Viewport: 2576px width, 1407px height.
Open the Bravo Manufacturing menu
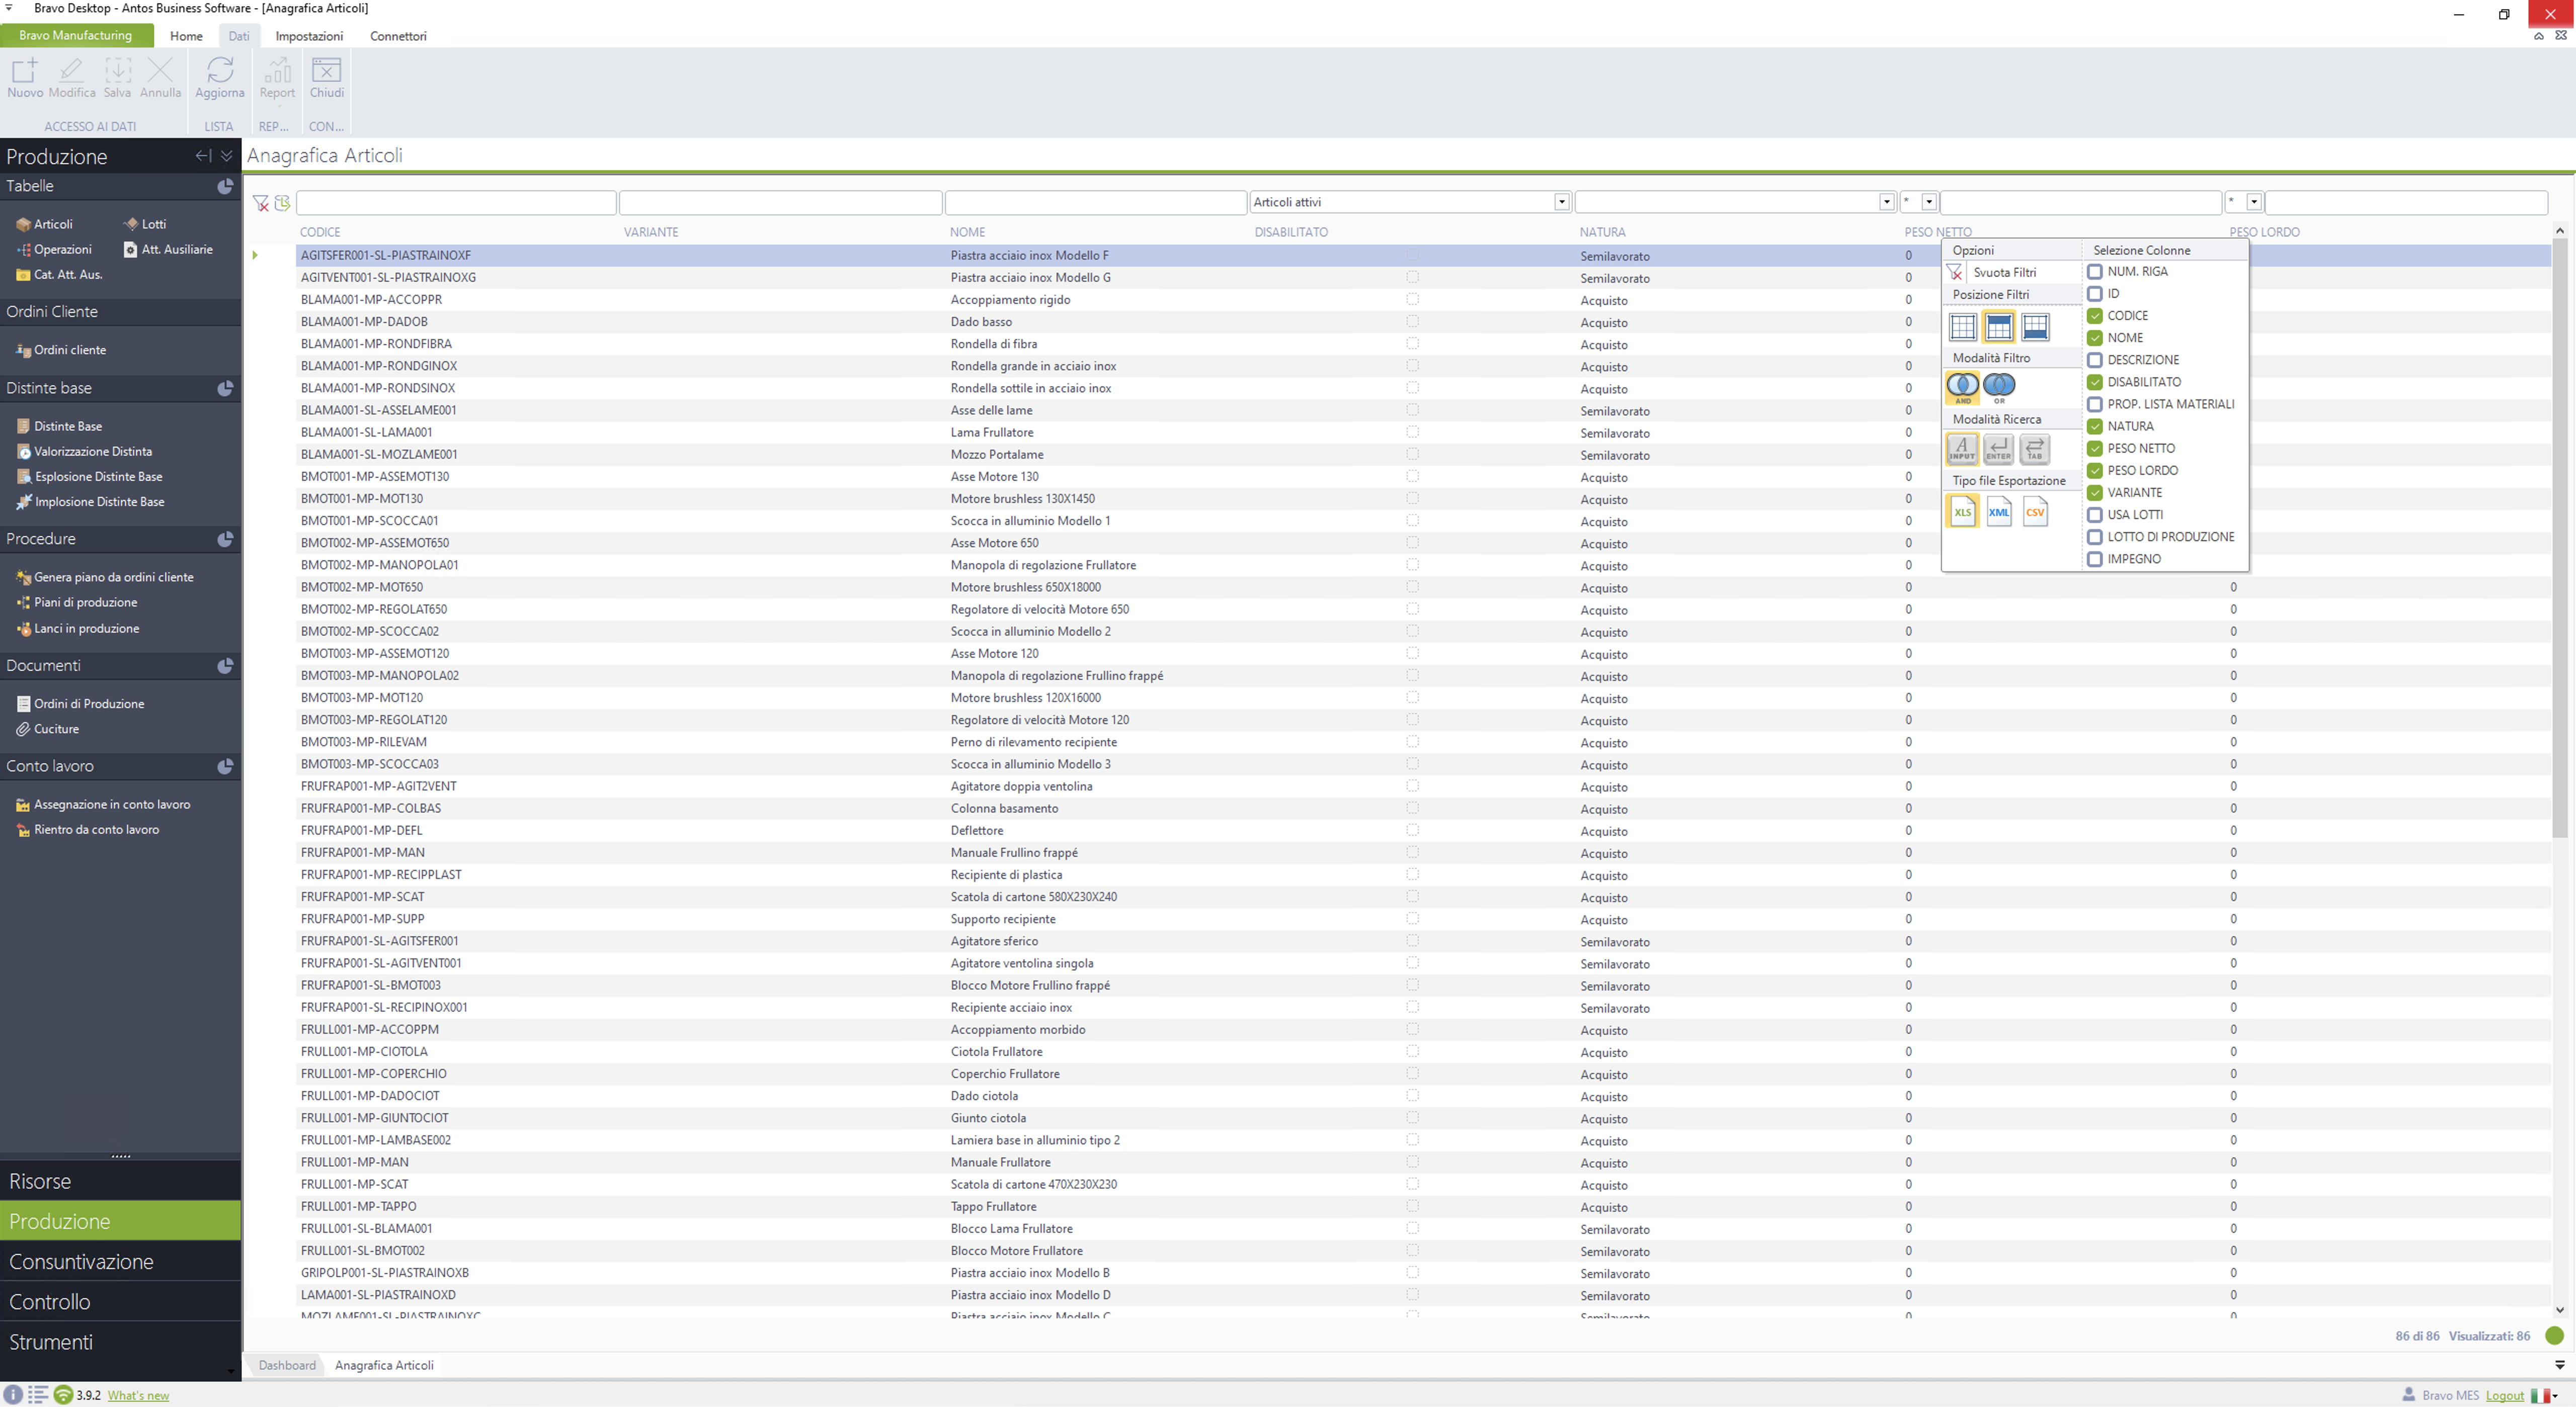76,35
